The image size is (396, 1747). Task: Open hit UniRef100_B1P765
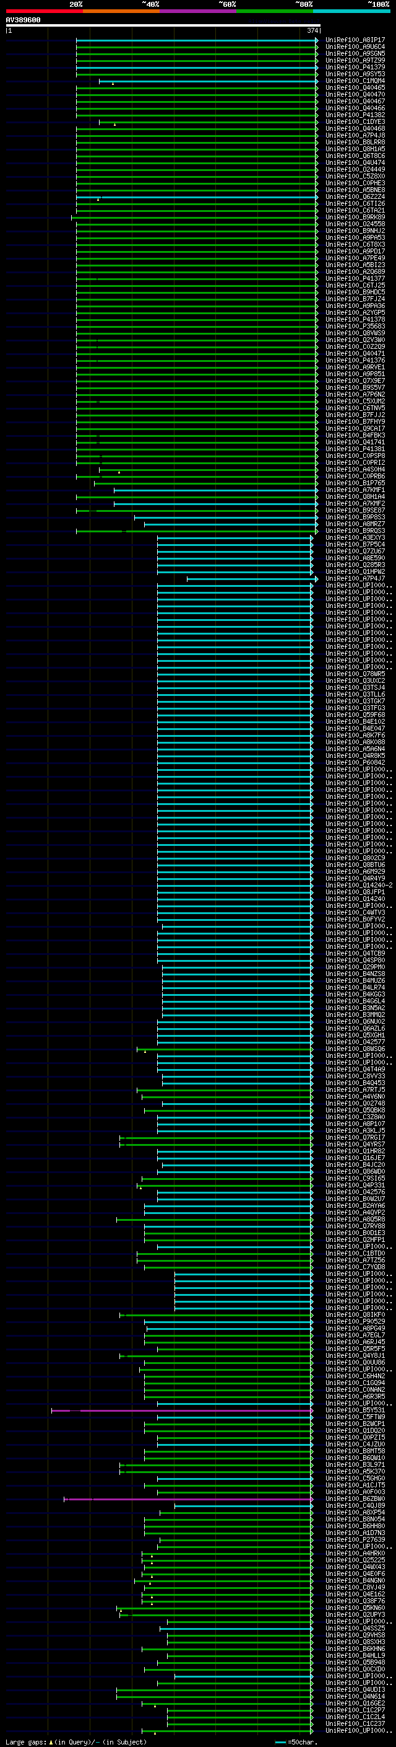pyautogui.click(x=355, y=483)
